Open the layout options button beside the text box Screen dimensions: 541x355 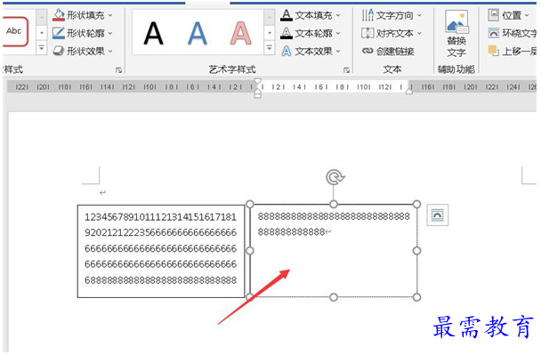438,215
